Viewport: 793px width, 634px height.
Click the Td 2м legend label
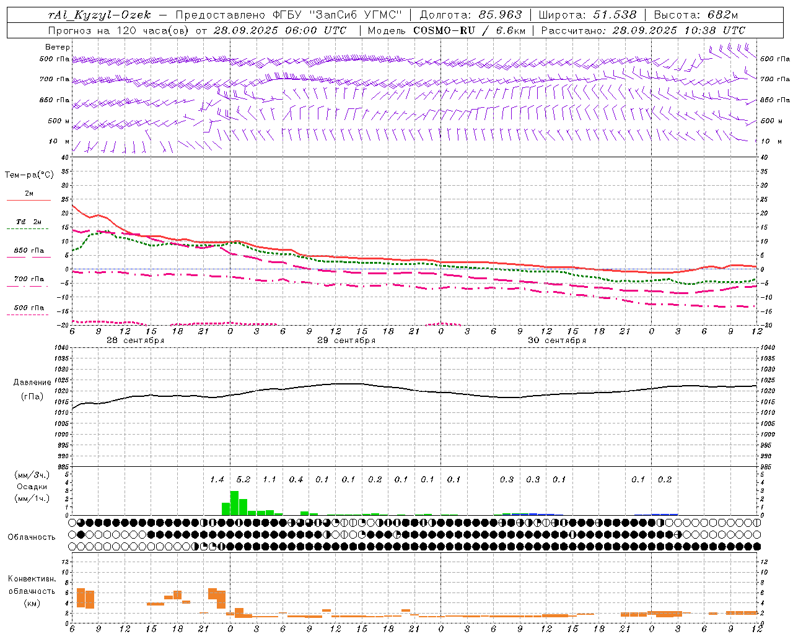point(29,222)
